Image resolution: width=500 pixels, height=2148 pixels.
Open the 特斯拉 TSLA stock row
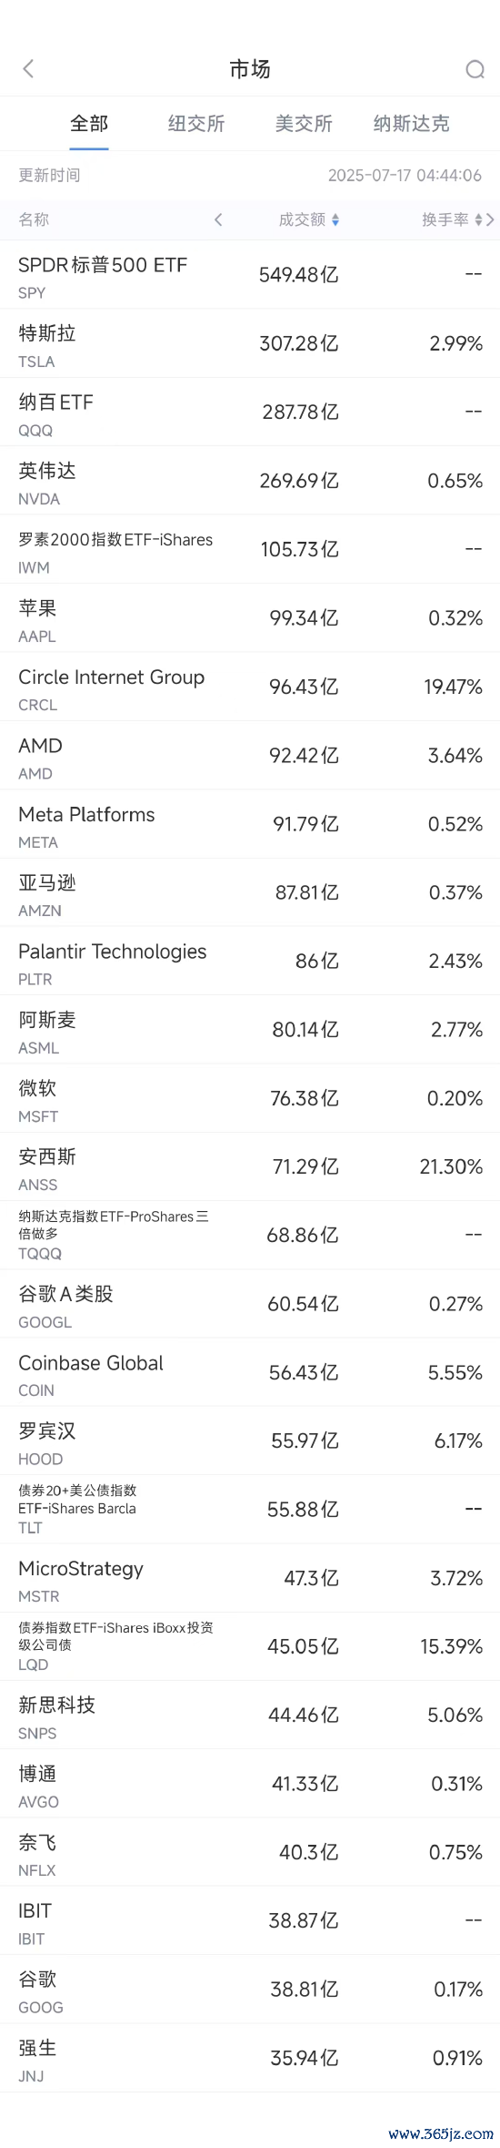tap(250, 343)
